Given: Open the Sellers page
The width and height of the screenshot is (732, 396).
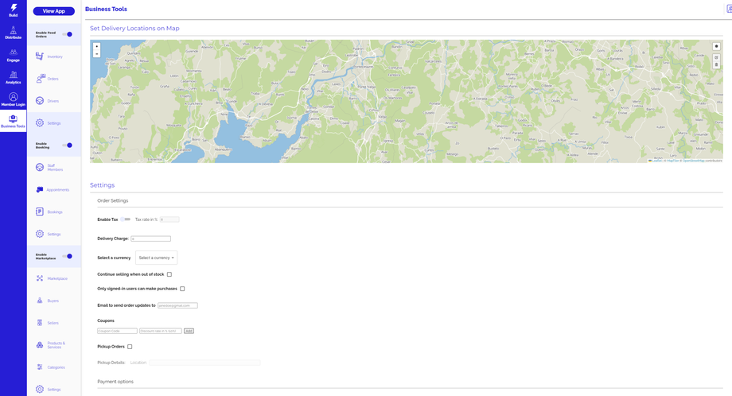Looking at the screenshot, I should tap(48, 323).
